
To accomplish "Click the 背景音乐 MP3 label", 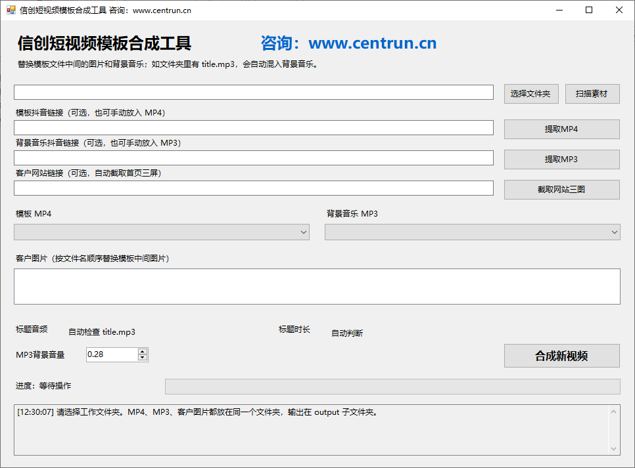I will (352, 214).
